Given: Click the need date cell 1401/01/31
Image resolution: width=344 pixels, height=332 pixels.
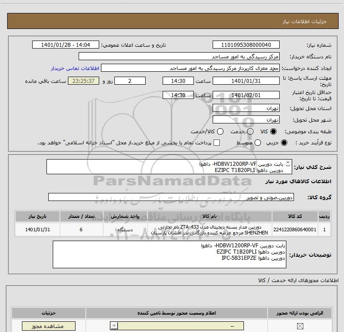Looking at the screenshot, I should [x=37, y=230].
